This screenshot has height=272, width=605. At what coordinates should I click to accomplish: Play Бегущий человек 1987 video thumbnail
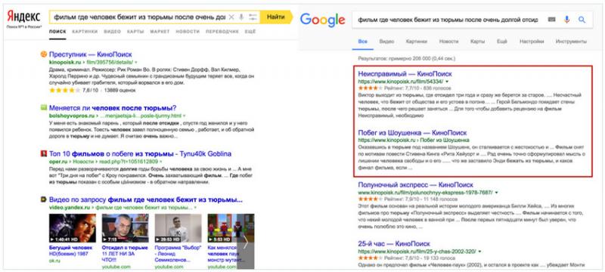click(73, 228)
